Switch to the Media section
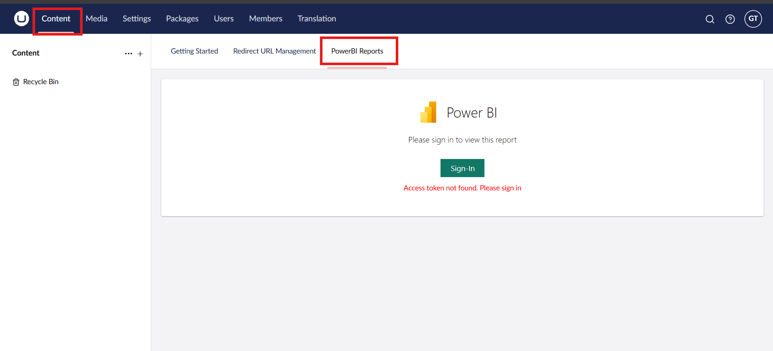This screenshot has height=351, width=773. [x=97, y=19]
